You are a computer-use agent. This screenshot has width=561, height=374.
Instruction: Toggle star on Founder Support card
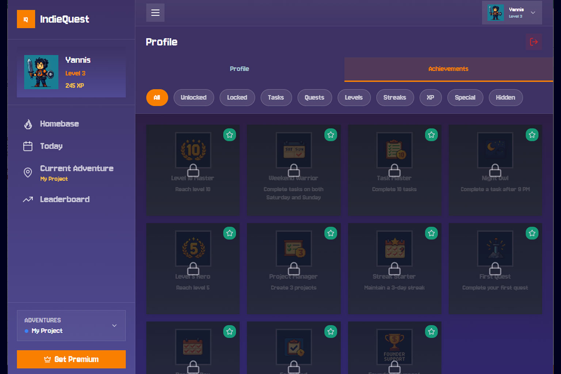tap(431, 332)
